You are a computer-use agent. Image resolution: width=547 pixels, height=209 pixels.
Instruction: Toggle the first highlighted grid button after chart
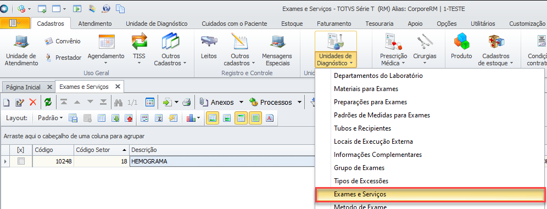click(x=213, y=118)
